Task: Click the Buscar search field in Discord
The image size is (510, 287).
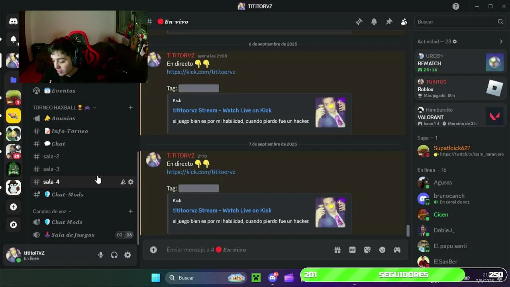Action: pos(460,22)
